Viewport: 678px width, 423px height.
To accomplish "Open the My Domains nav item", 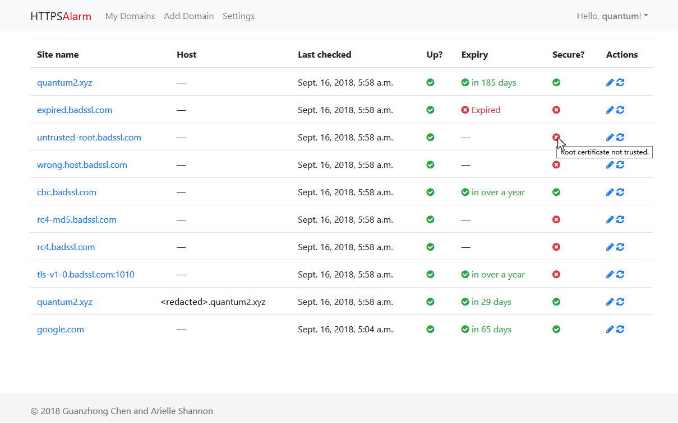I will coord(130,16).
